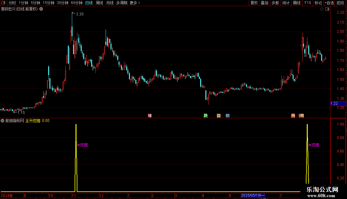Switch to 分时 intraday view
Viewport: 347px width, 199px height.
12,3
